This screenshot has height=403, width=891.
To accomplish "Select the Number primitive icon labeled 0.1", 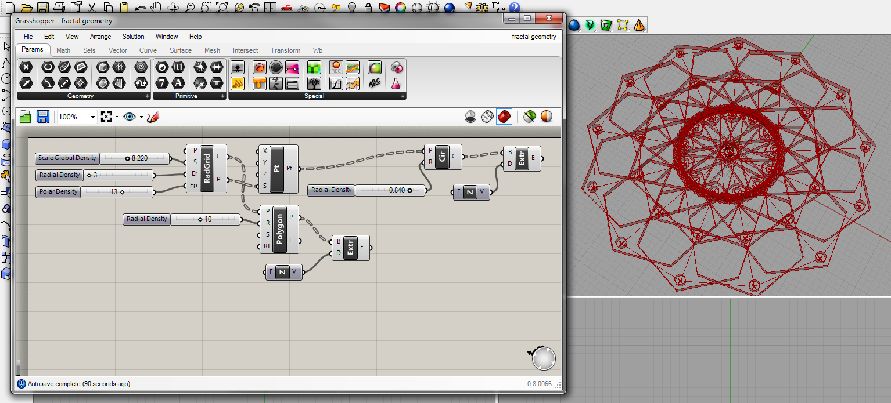I will (178, 67).
